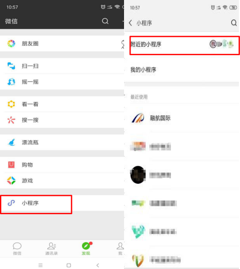Image resolution: width=240 pixels, height=269 pixels.
Task: Open 搜一搜 red star icon
Action: click(x=11, y=120)
